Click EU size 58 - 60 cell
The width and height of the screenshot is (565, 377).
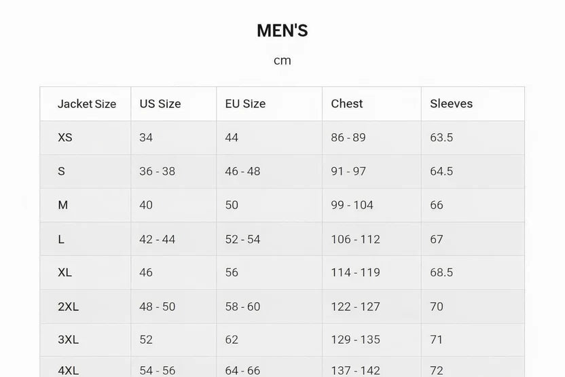pyautogui.click(x=242, y=306)
